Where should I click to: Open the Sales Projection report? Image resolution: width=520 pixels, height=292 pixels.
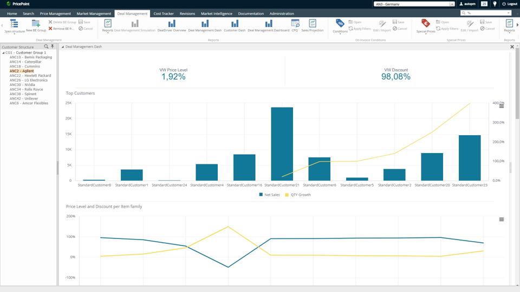pos(313,24)
